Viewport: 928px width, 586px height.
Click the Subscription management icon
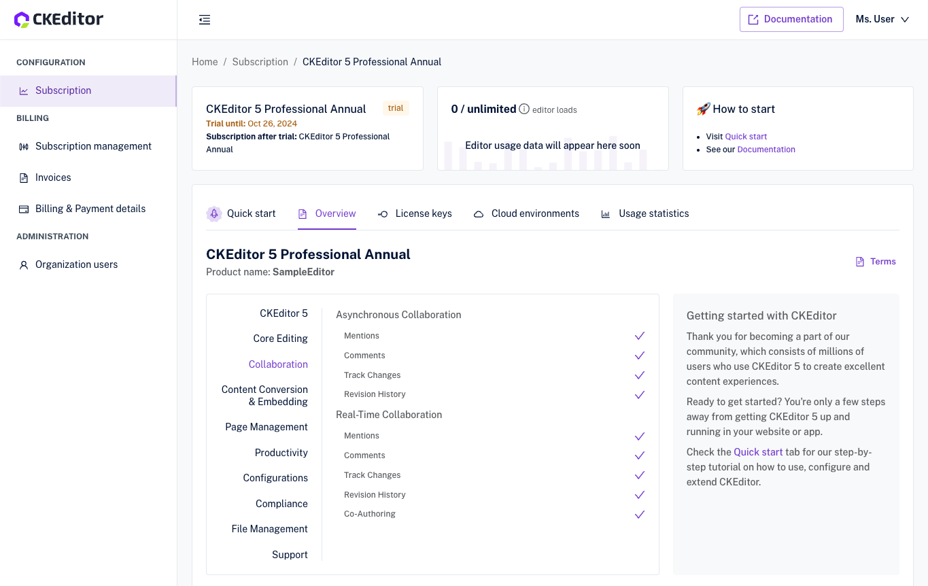tap(24, 147)
